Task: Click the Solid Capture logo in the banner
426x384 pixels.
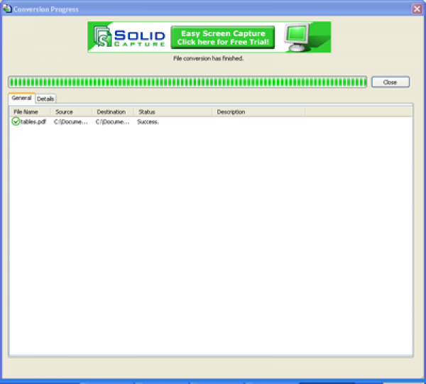Action: point(130,37)
